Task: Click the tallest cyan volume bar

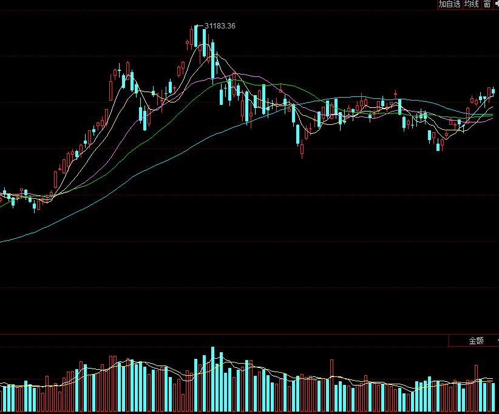Action: pos(212,379)
